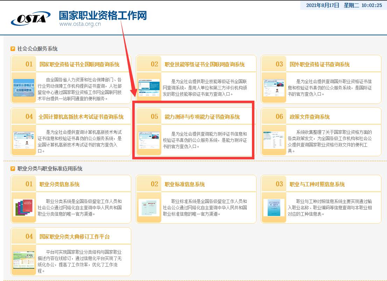Open 职业技能等级证书全国联网查询系统
Viewport: 387px width, 281px height.
[204, 64]
